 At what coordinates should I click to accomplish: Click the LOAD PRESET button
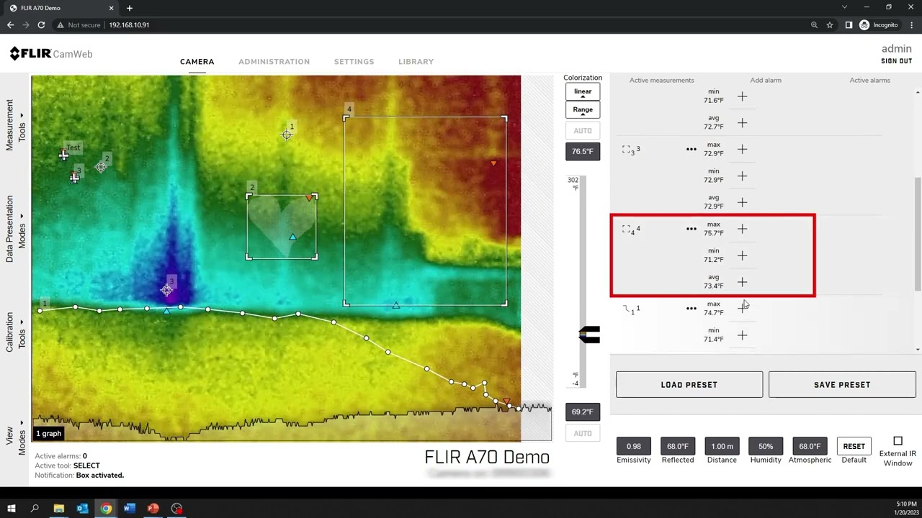689,385
